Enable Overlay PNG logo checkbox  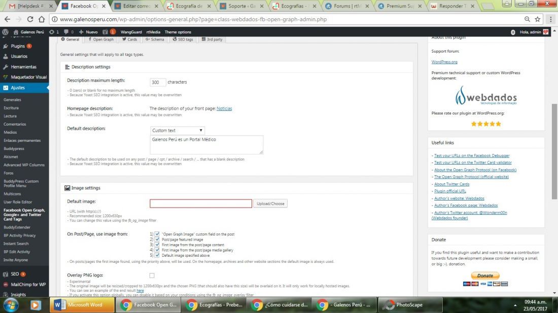(x=152, y=276)
